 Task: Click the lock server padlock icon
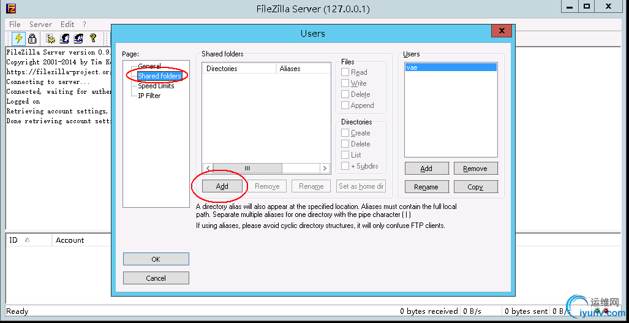click(x=32, y=39)
